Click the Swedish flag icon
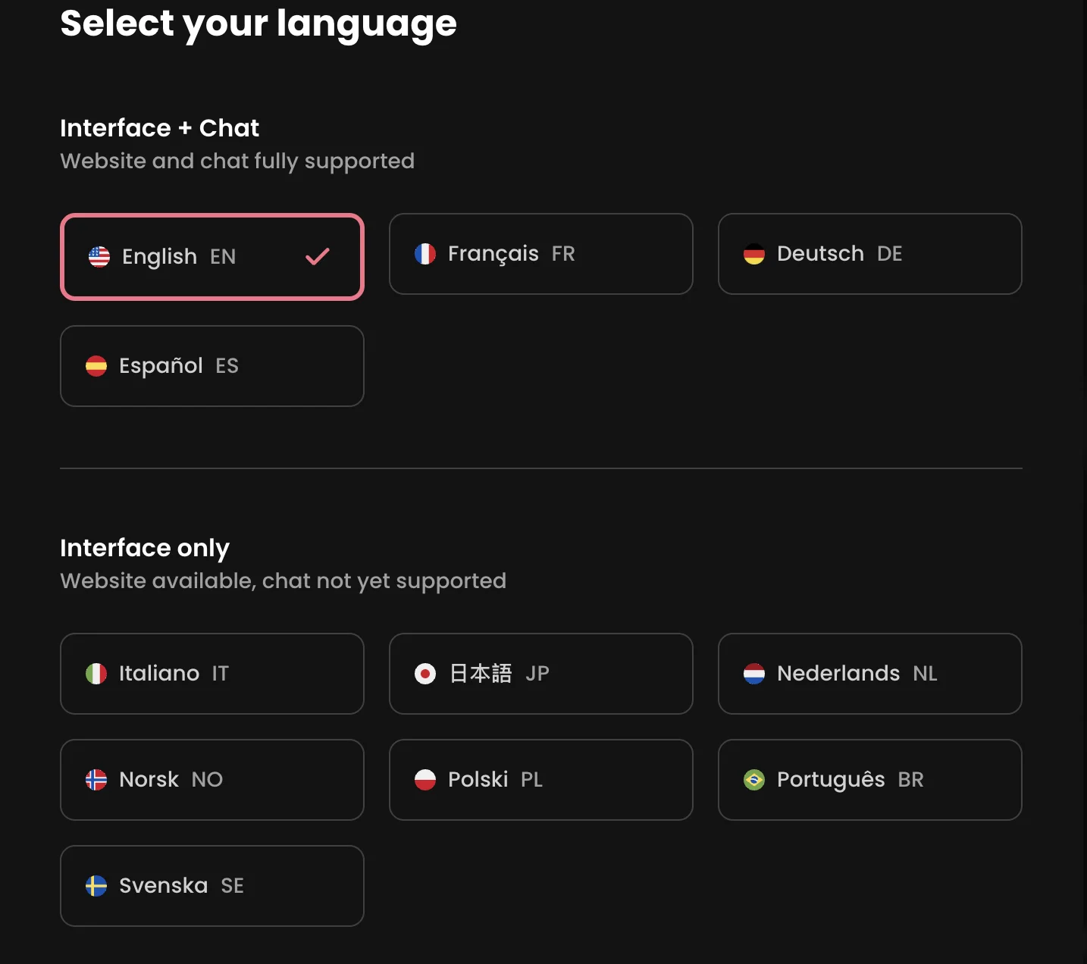The image size is (1087, 964). tap(96, 886)
